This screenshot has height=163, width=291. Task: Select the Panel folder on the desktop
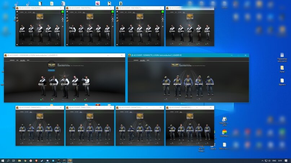(x=282, y=69)
